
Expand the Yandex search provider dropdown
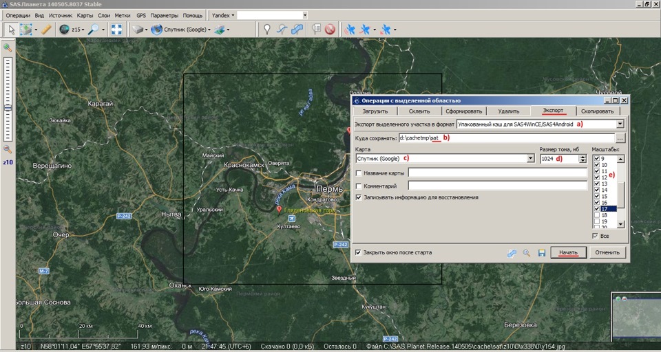click(233, 16)
